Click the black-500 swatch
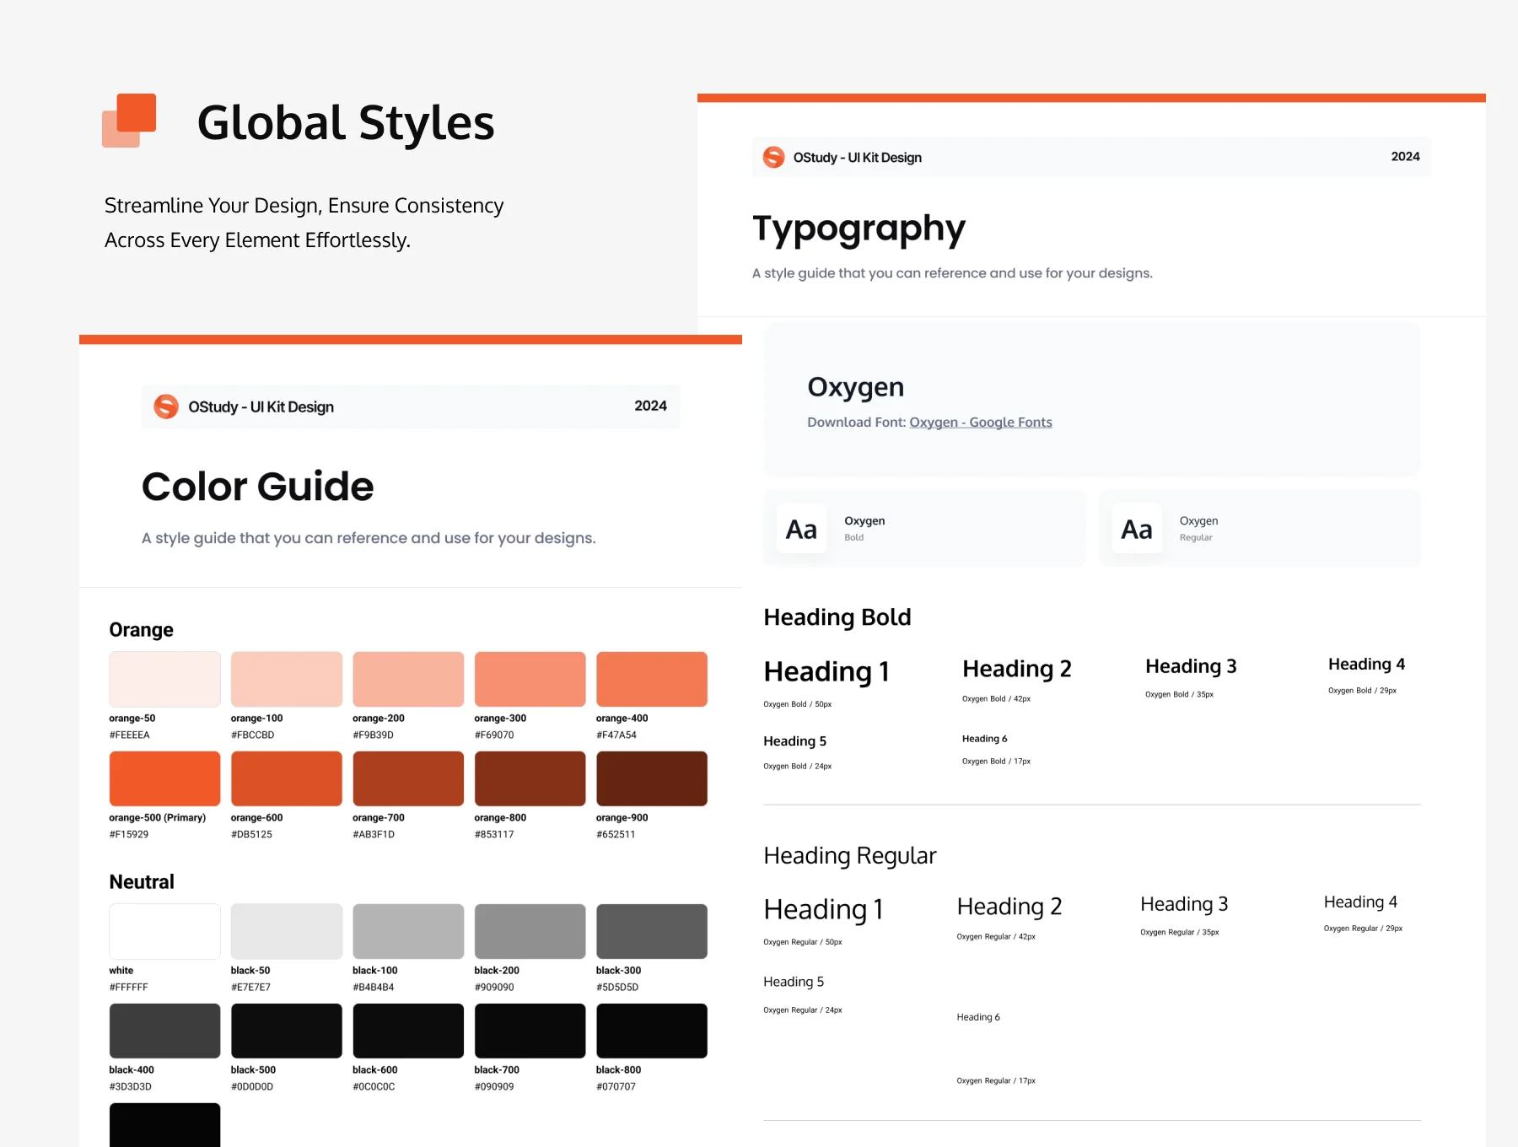The height and width of the screenshot is (1147, 1518). click(287, 1031)
